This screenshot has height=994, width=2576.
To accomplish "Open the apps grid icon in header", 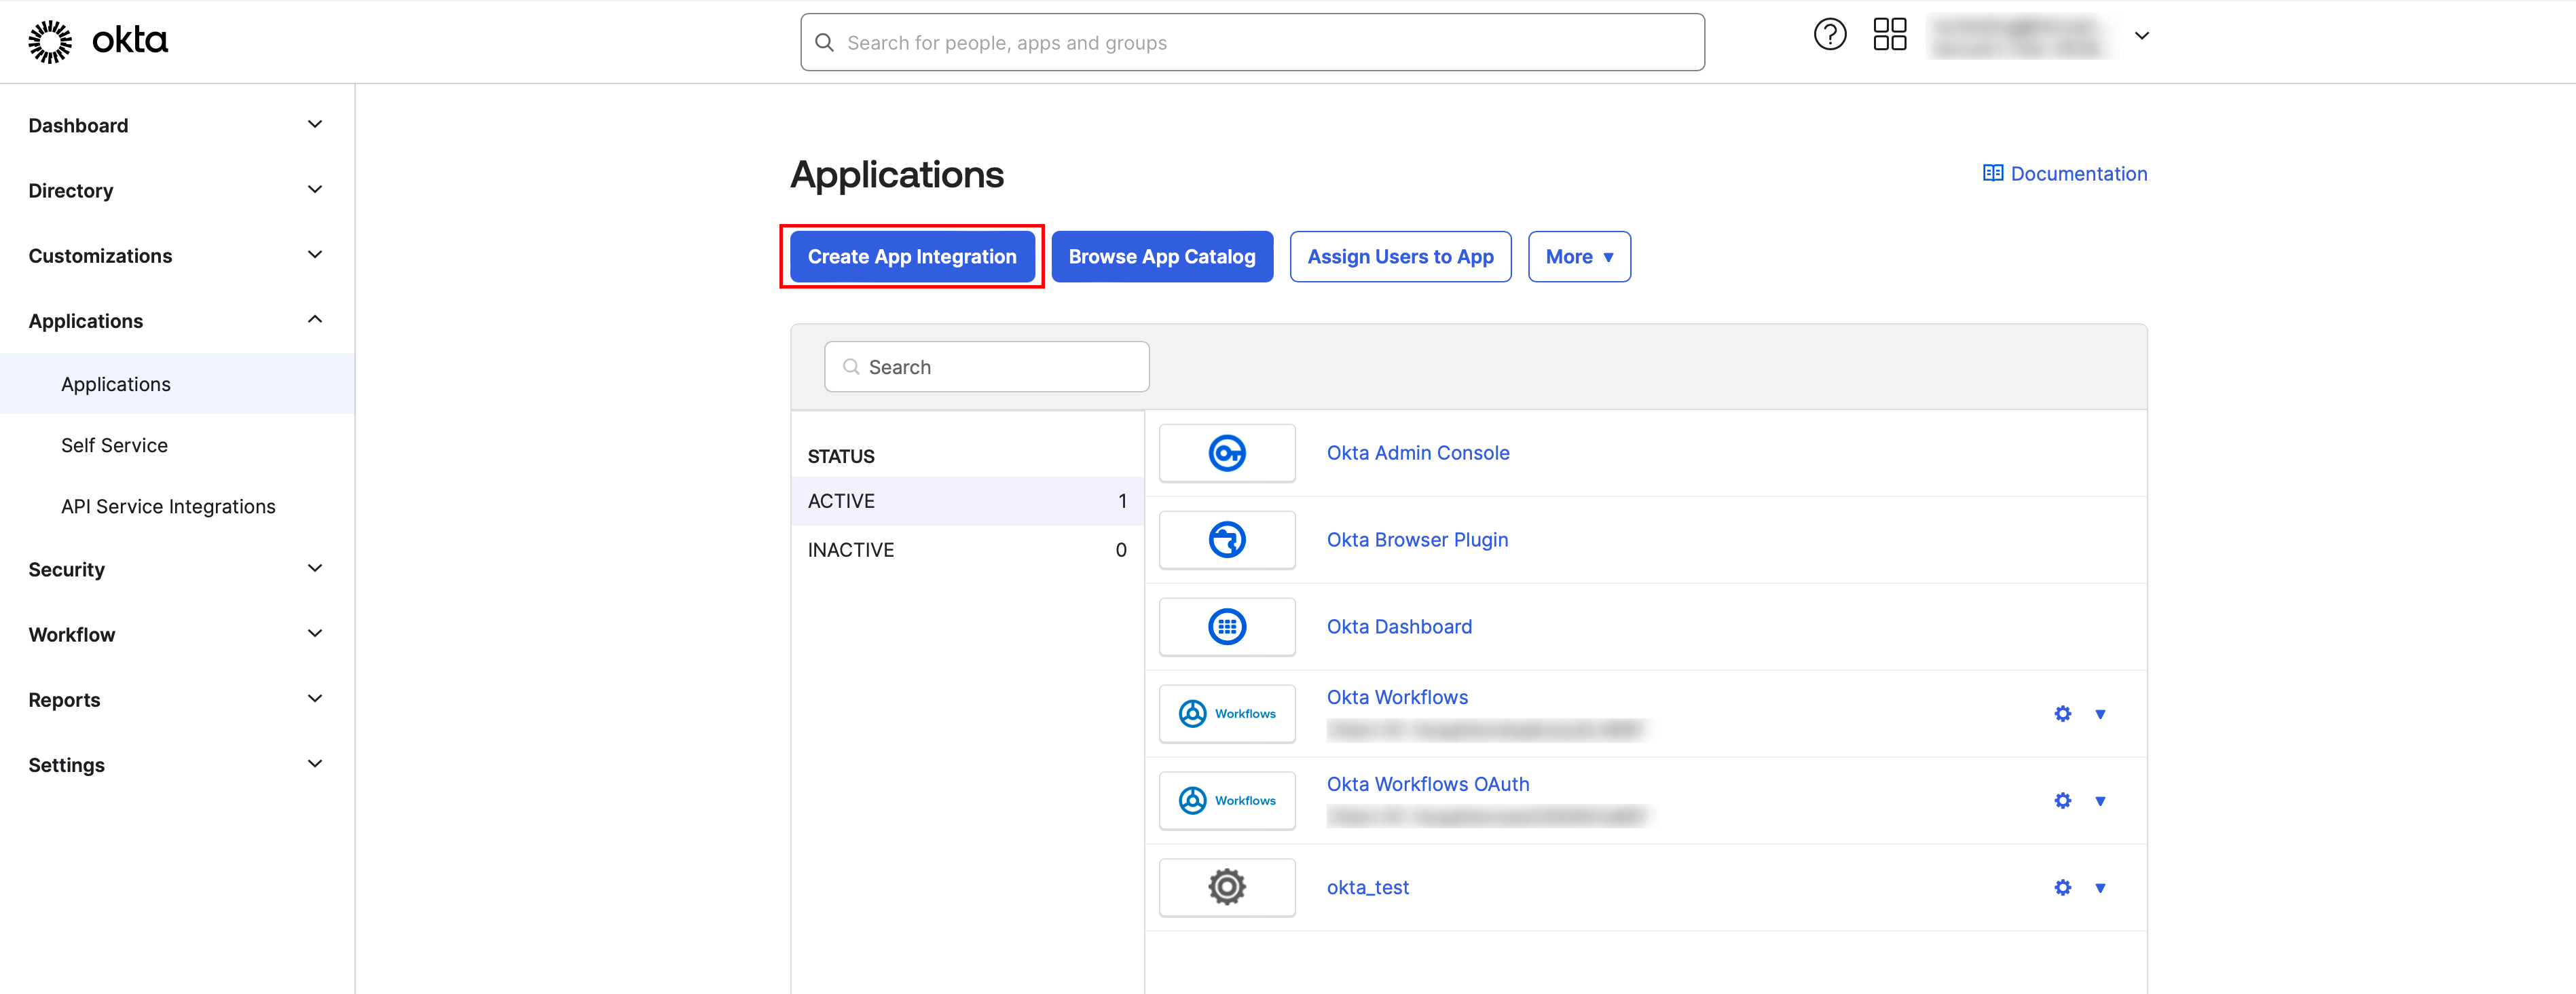I will 1889,35.
